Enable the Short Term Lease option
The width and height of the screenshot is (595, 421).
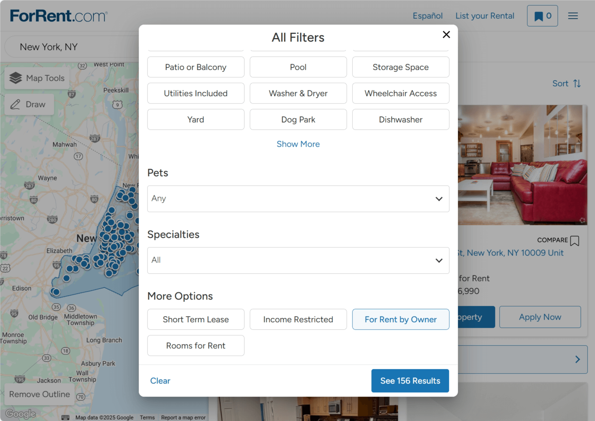click(195, 319)
